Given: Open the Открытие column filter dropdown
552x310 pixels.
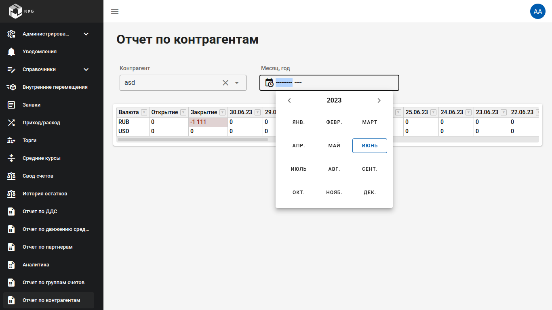Looking at the screenshot, I should click(x=183, y=112).
